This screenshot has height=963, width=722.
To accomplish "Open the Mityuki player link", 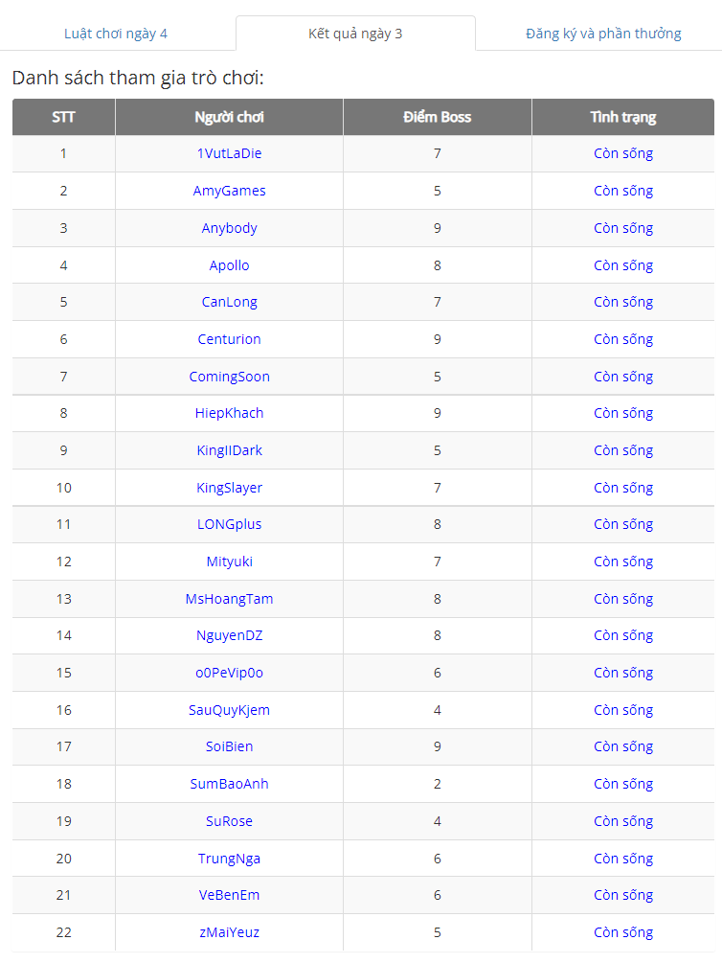I will coord(229,562).
